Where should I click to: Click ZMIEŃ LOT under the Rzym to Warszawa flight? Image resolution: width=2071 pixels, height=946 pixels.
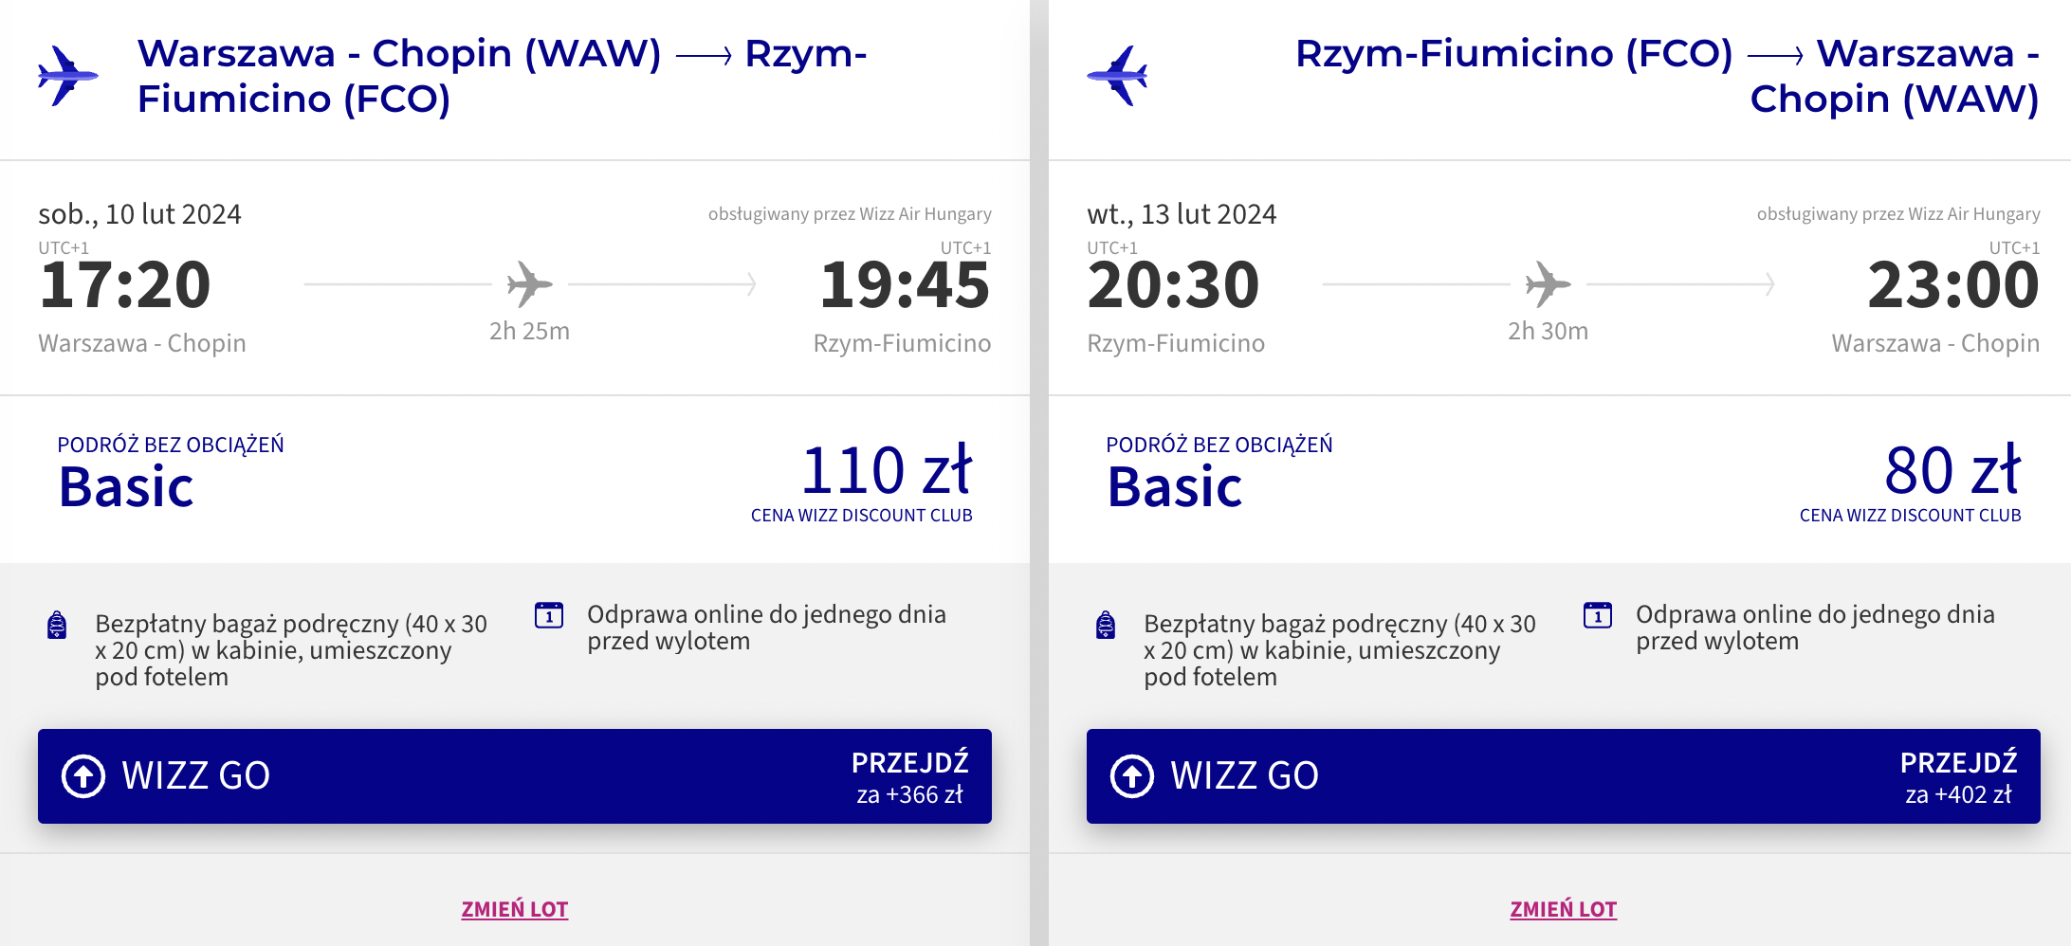click(1564, 909)
